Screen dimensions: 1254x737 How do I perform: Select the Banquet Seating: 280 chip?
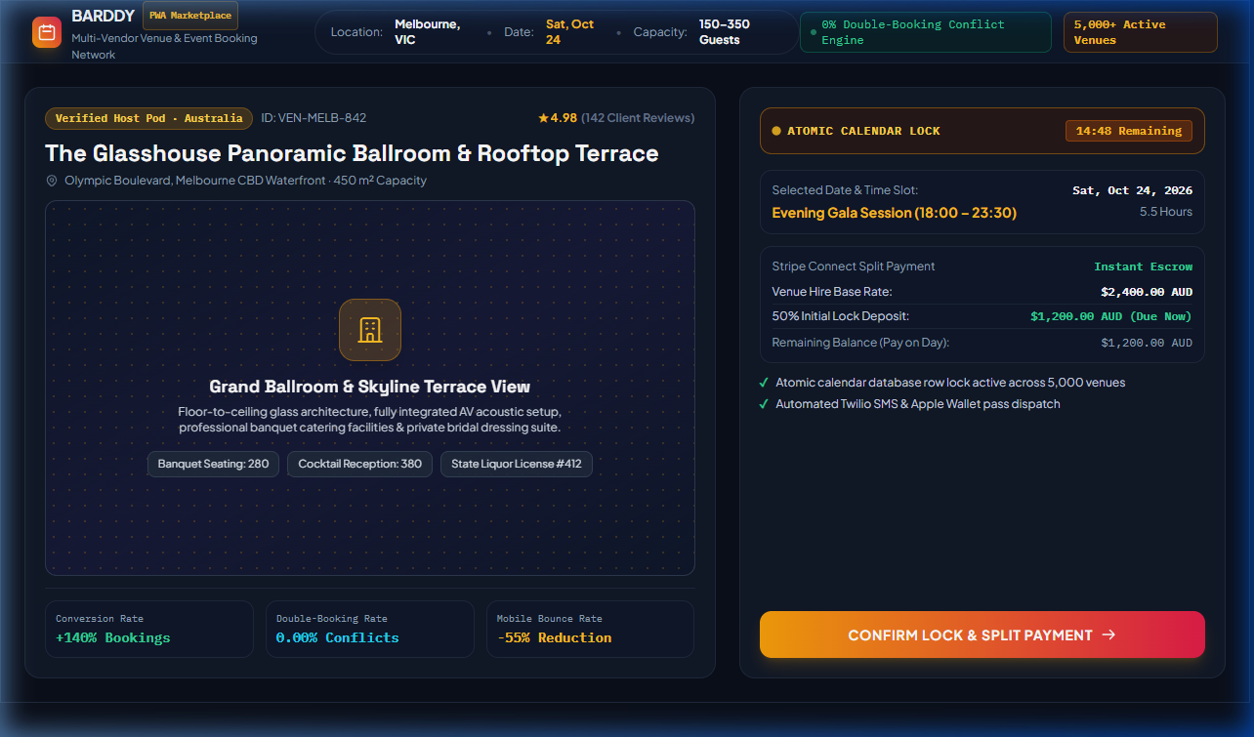coord(214,464)
